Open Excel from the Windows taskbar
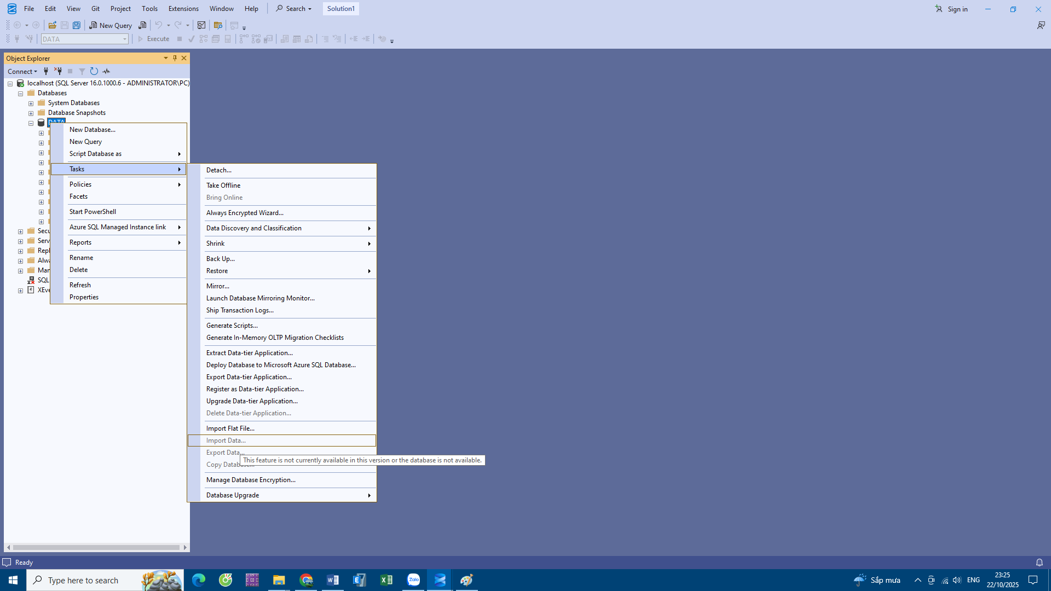The image size is (1051, 591). (x=386, y=580)
